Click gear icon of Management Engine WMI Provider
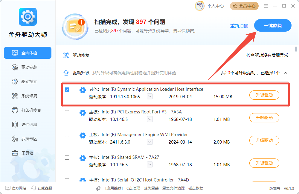299x194 pixels. pyautogui.click(x=83, y=136)
